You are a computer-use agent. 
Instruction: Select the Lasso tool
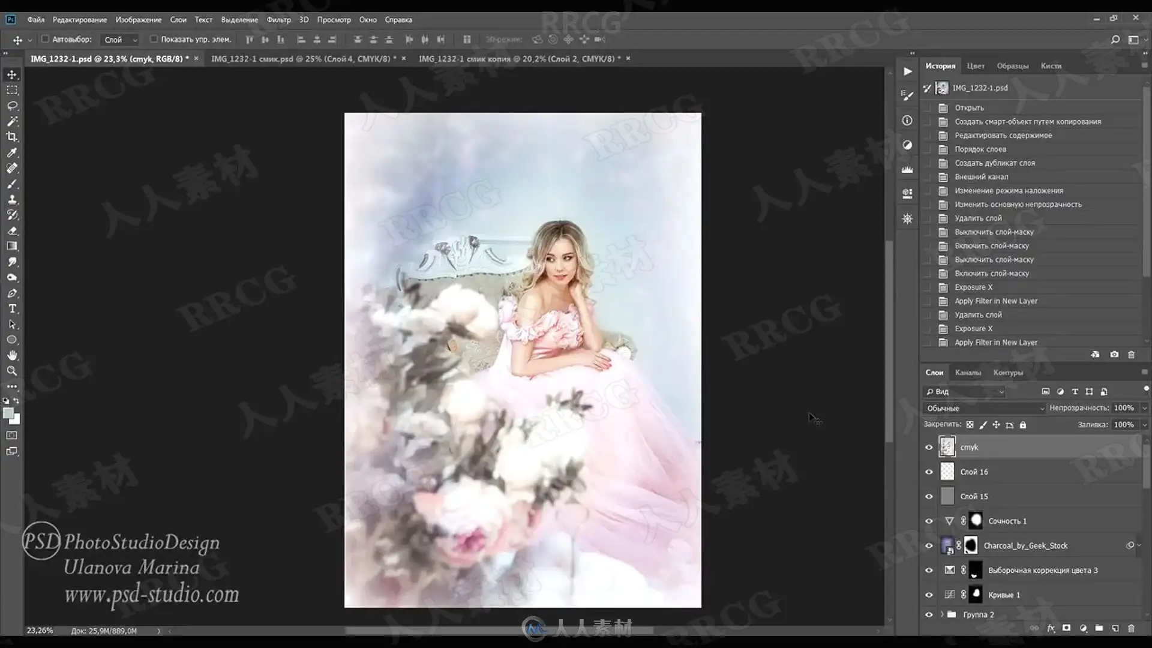[x=12, y=106]
